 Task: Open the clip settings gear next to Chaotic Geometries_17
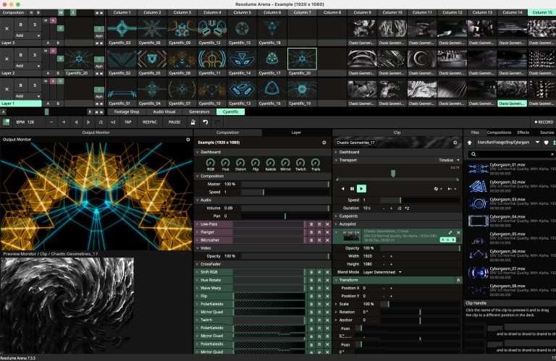point(455,143)
